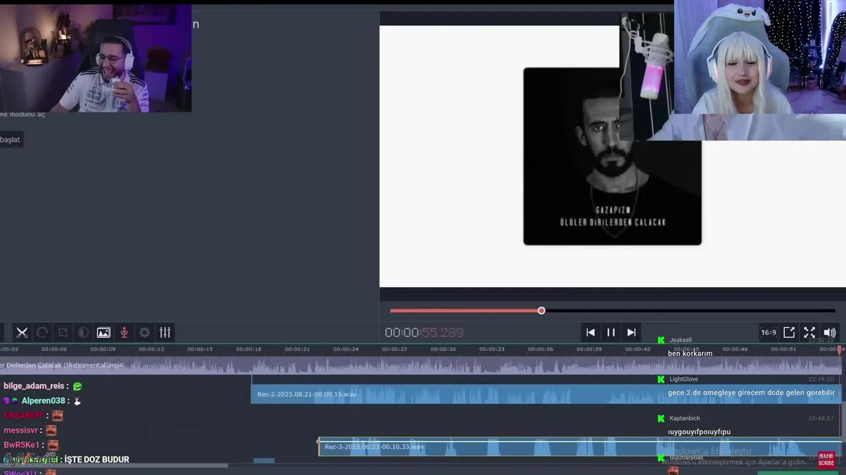Click the male streamer webcam overlay
Viewport: 846px width, 475px height.
point(96,58)
